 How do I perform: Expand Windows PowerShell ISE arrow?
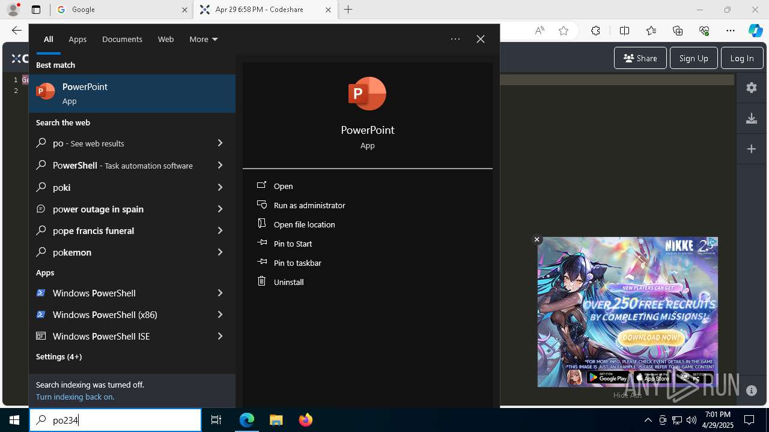[x=220, y=336]
